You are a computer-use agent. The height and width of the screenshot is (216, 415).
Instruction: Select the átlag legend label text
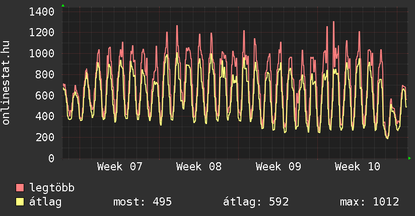tap(46, 202)
